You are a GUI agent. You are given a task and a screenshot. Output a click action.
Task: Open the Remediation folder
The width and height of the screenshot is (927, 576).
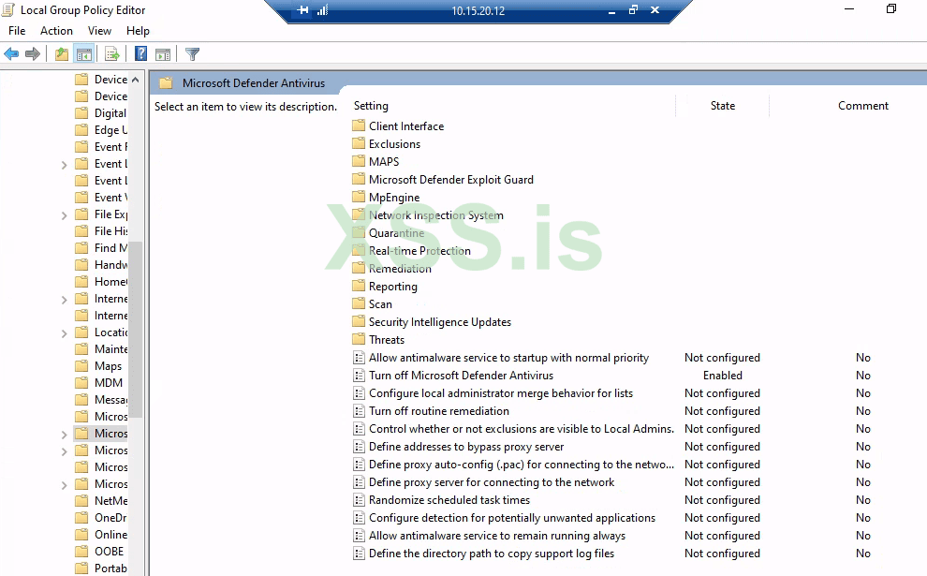coord(391,269)
